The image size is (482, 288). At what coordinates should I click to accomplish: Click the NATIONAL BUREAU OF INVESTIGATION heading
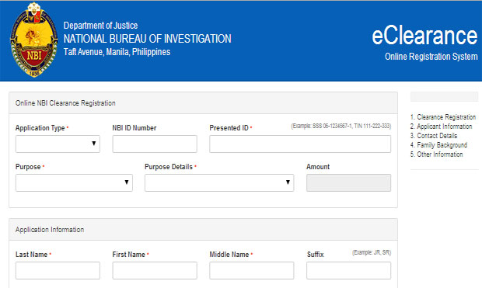pyautogui.click(x=147, y=39)
